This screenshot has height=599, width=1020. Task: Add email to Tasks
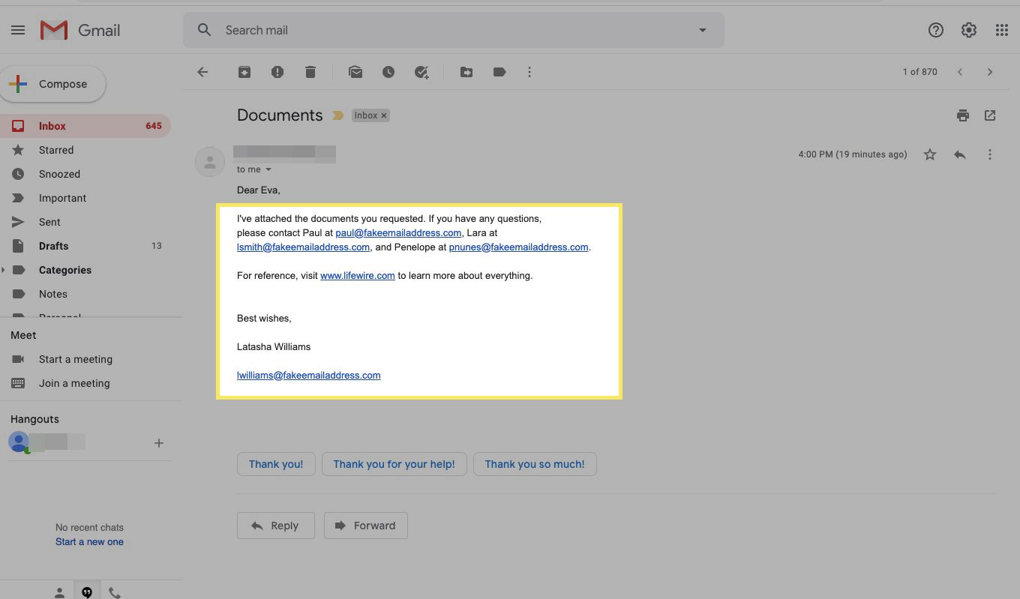coord(421,72)
